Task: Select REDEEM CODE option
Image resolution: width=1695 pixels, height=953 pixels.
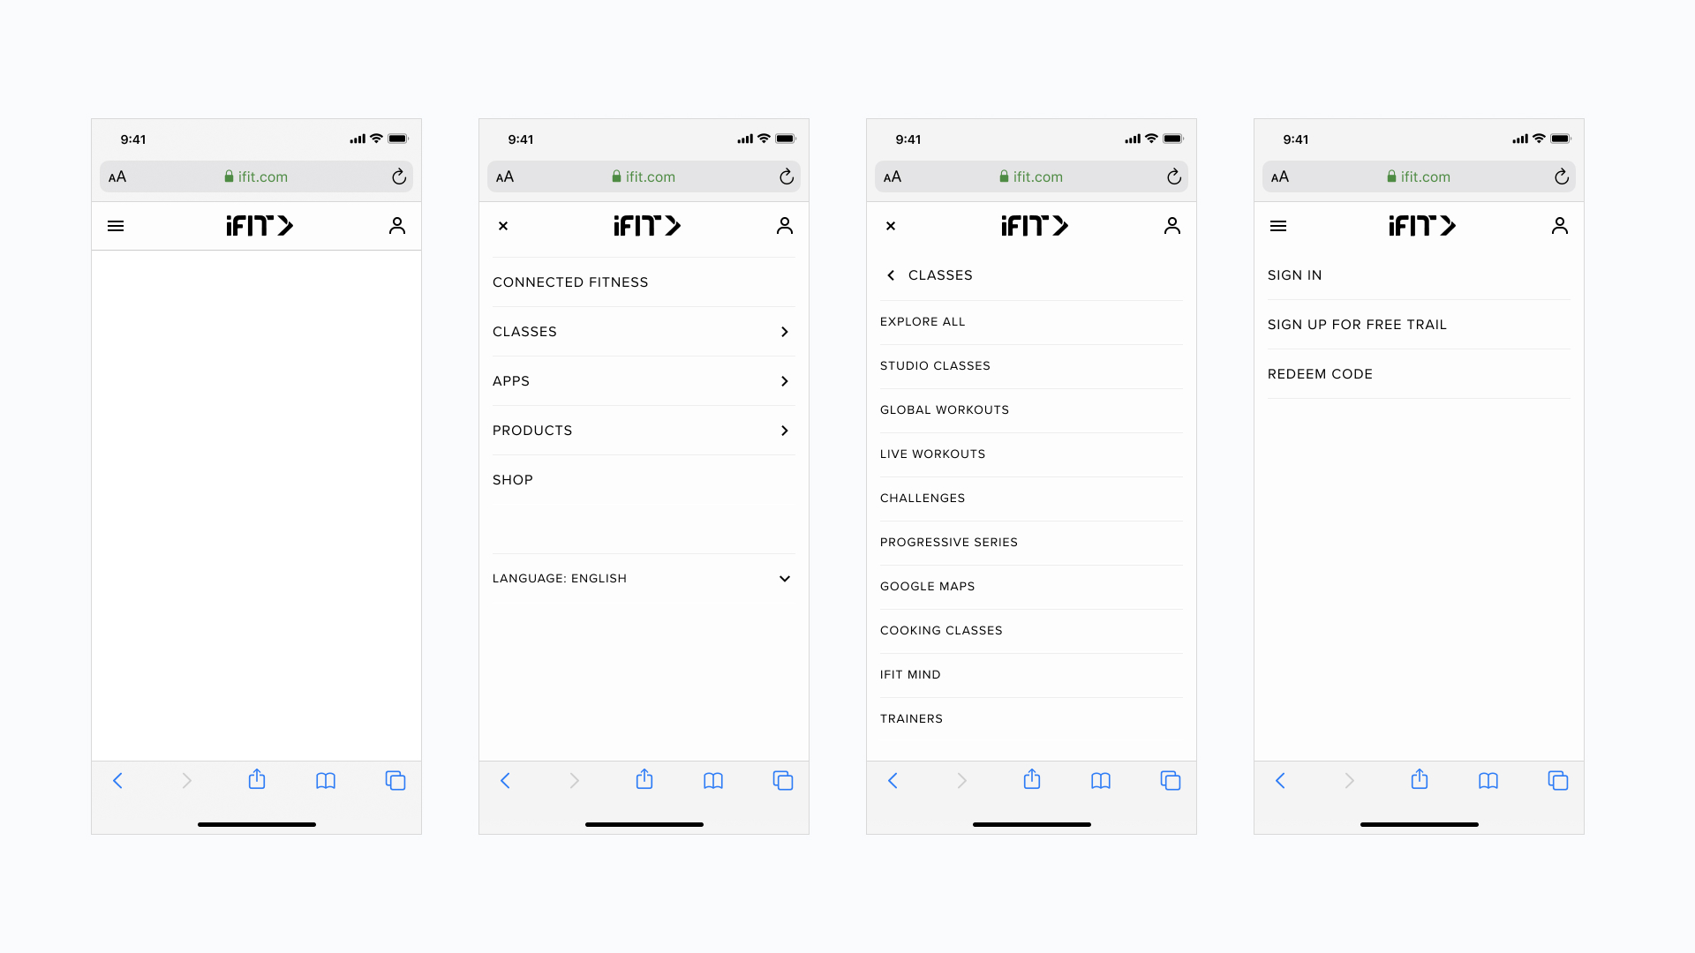Action: click(x=1320, y=373)
